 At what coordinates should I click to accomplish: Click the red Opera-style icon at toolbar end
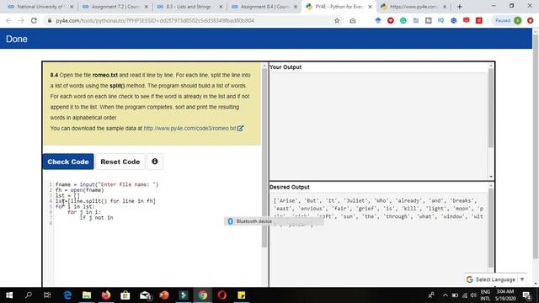(x=531, y=20)
